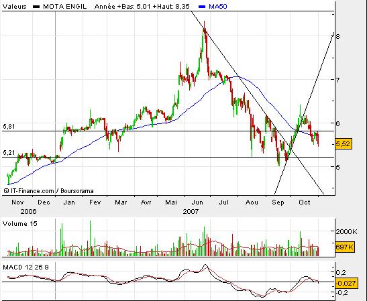Screen dimensions: 367x301
Task: Click the 2007 year label
Action: click(x=191, y=211)
